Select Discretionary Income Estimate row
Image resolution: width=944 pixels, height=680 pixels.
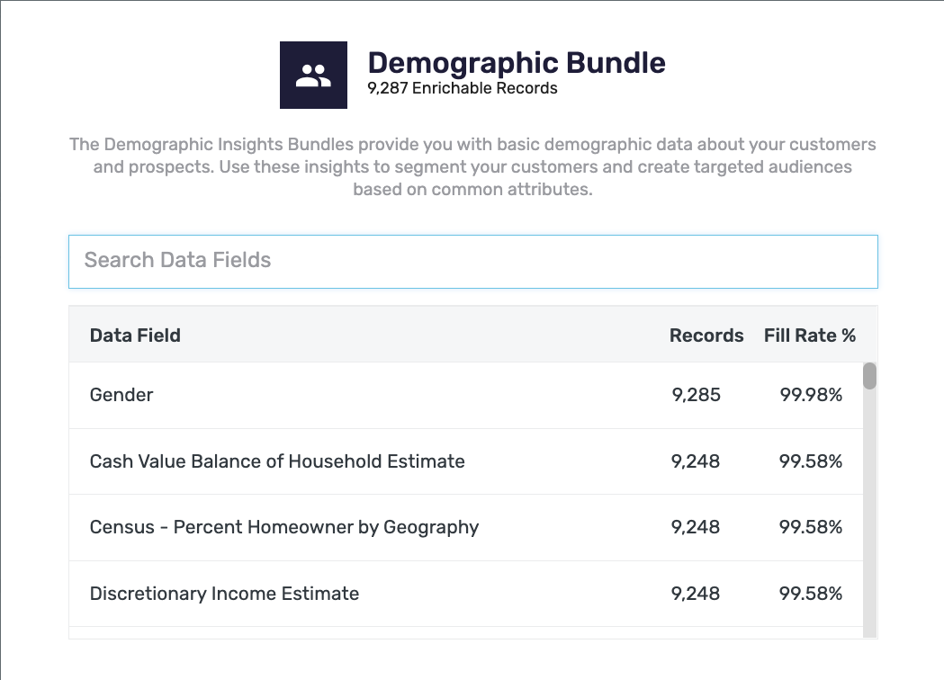point(466,594)
